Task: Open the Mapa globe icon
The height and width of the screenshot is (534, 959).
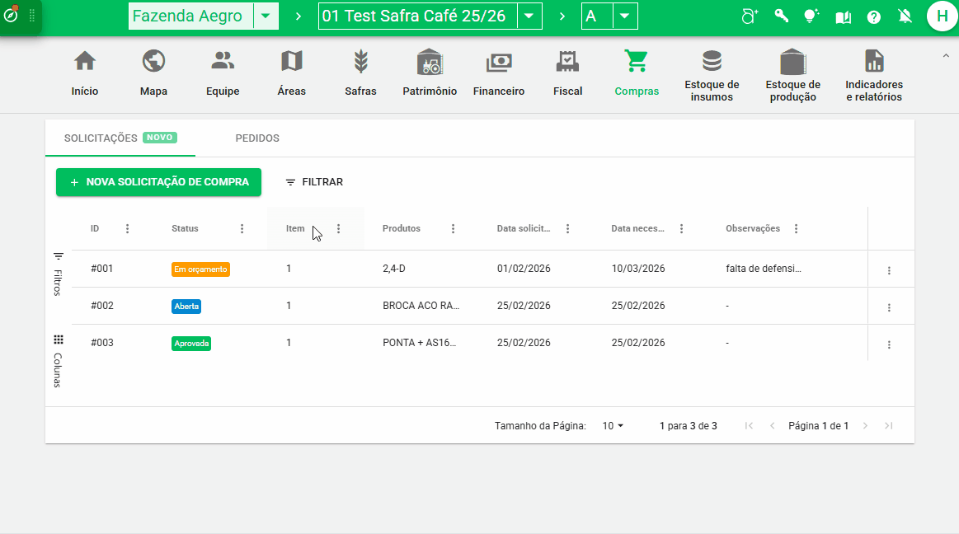Action: click(153, 62)
